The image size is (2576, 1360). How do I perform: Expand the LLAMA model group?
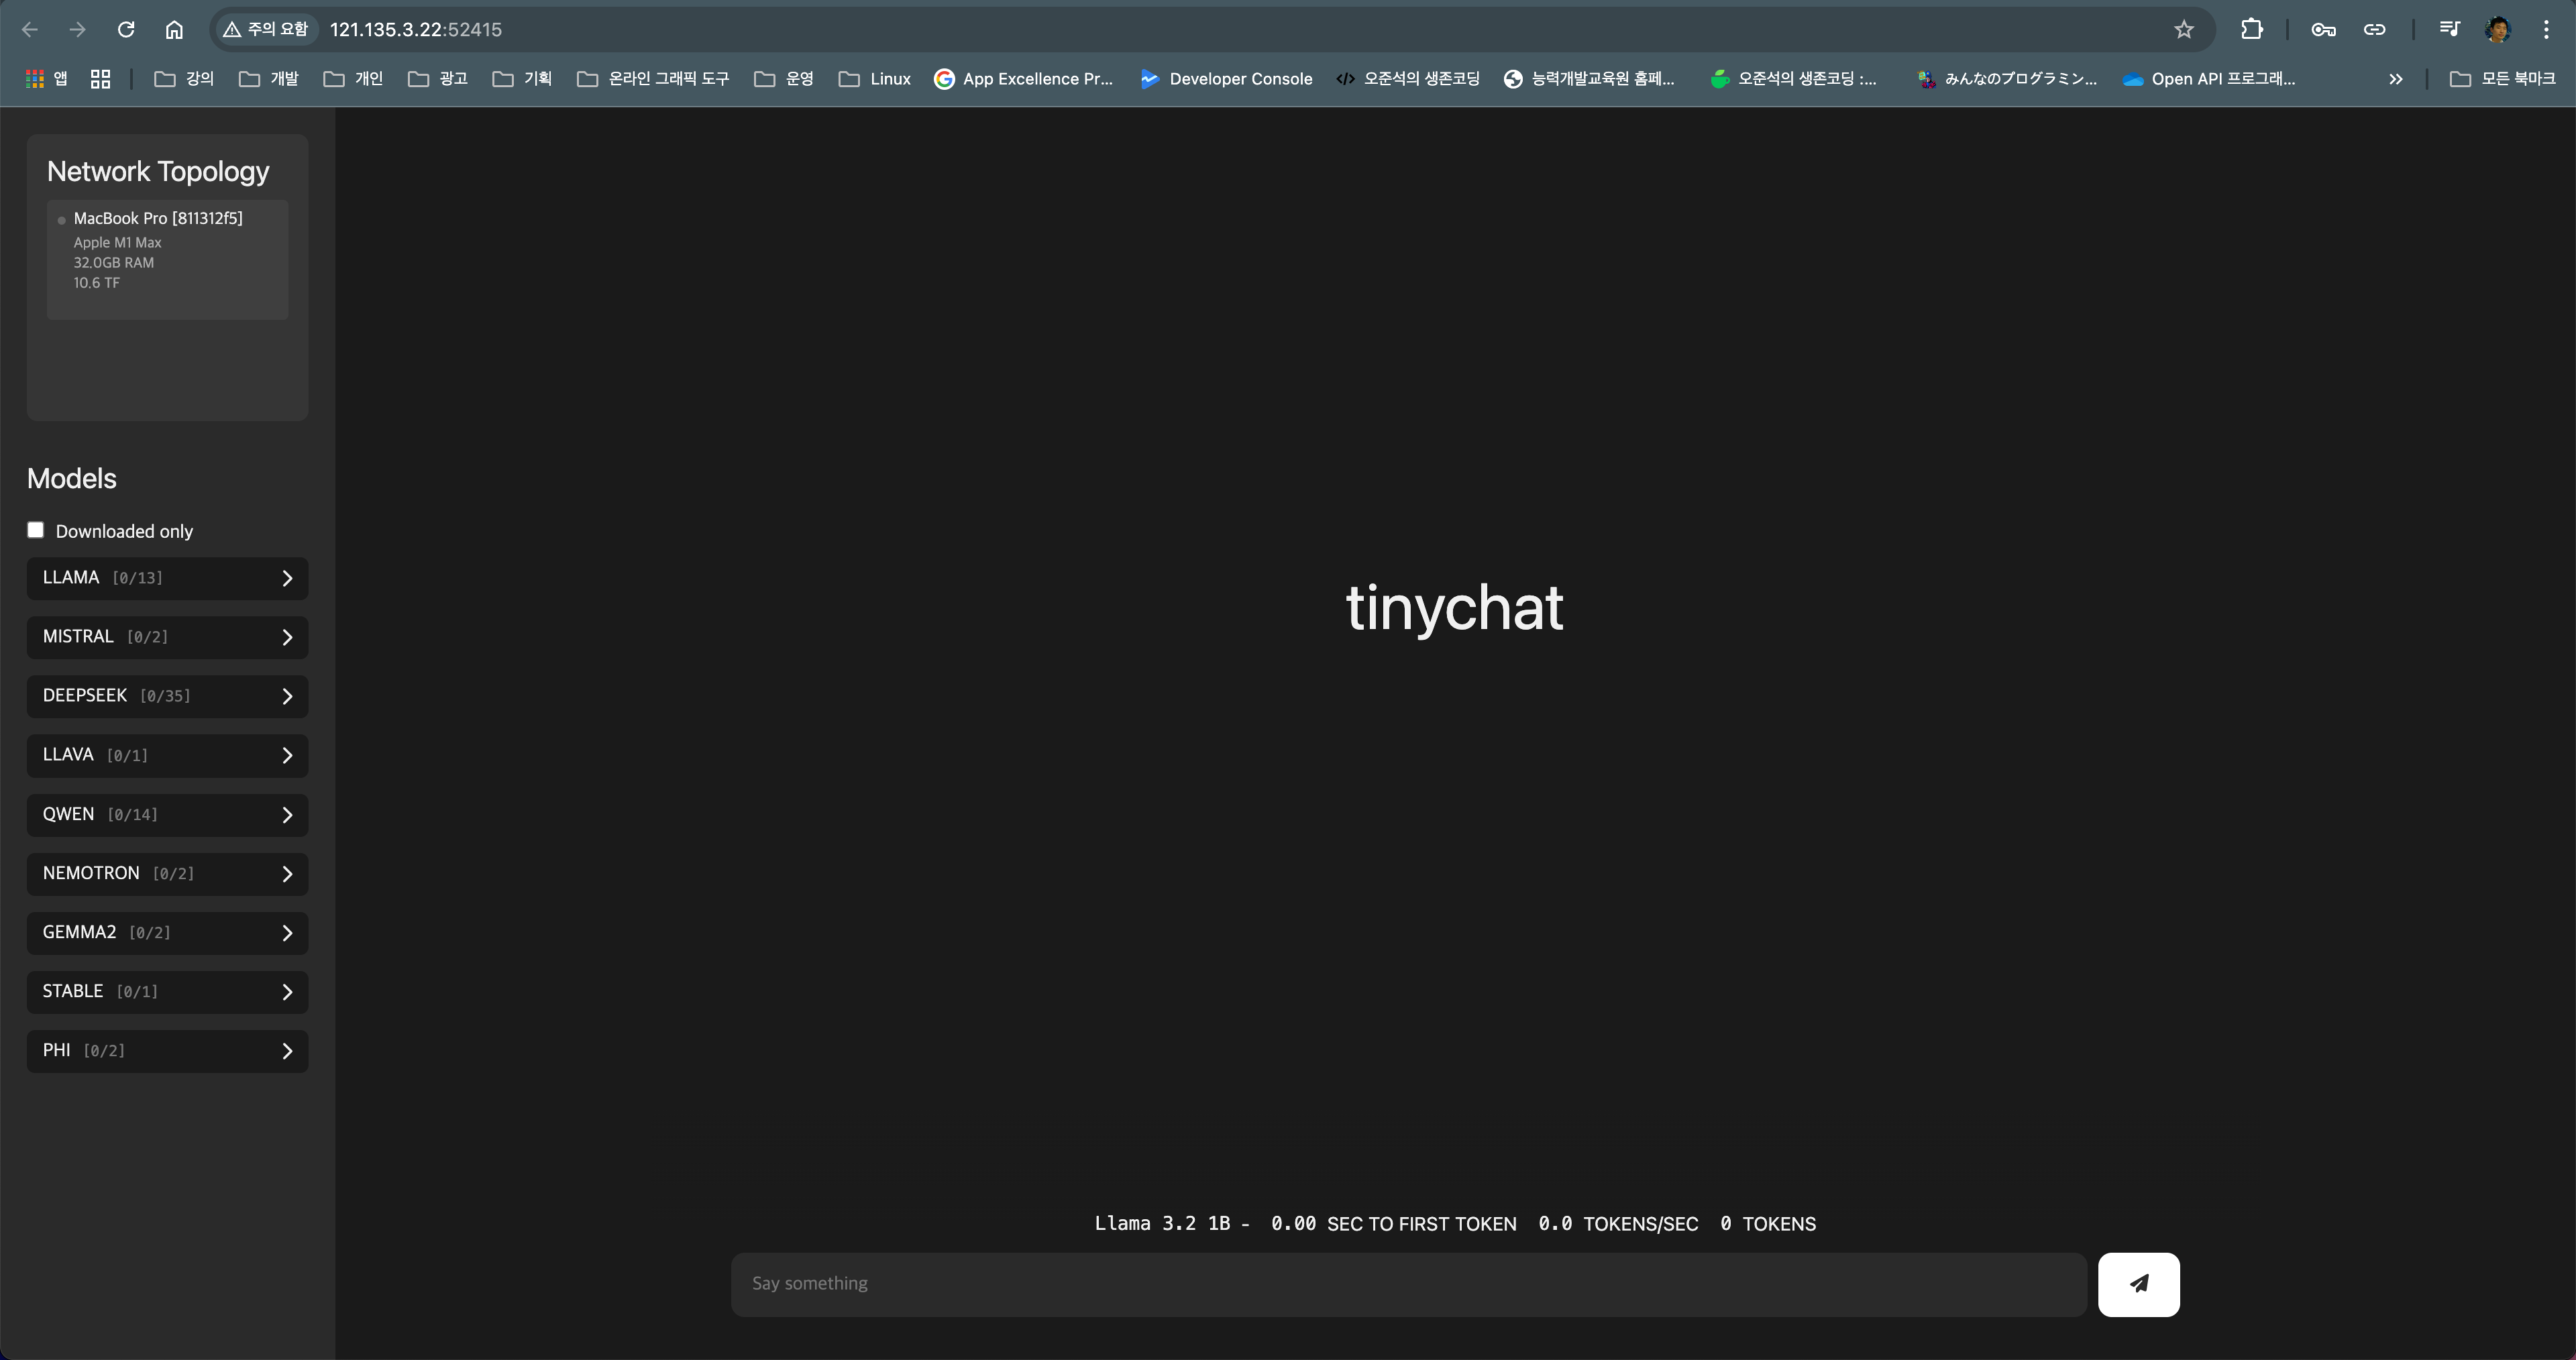click(x=167, y=578)
